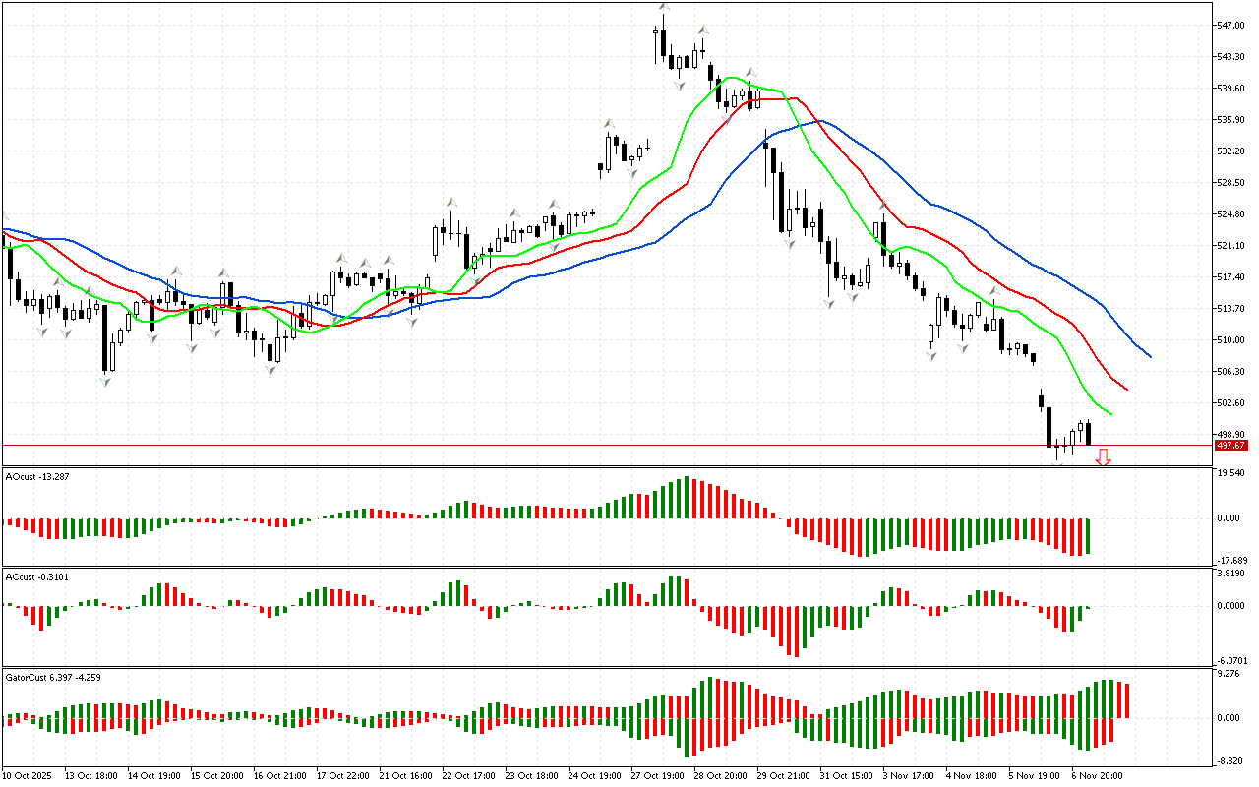Select the GatorCust 6.397 -4.259 label
Screen dimensions: 1259x787
point(53,678)
